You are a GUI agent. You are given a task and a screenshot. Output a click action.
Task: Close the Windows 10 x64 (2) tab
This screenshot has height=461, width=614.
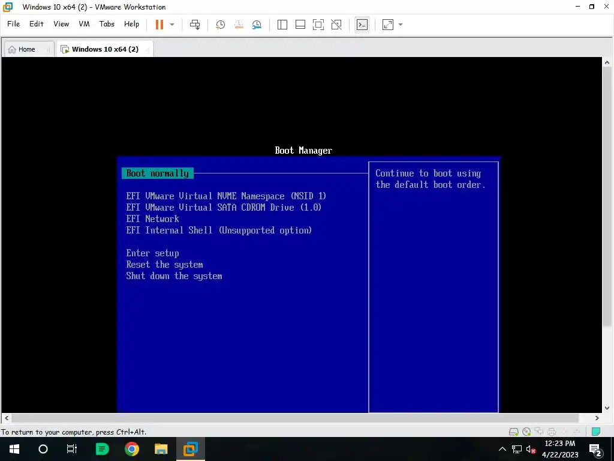tap(148, 50)
